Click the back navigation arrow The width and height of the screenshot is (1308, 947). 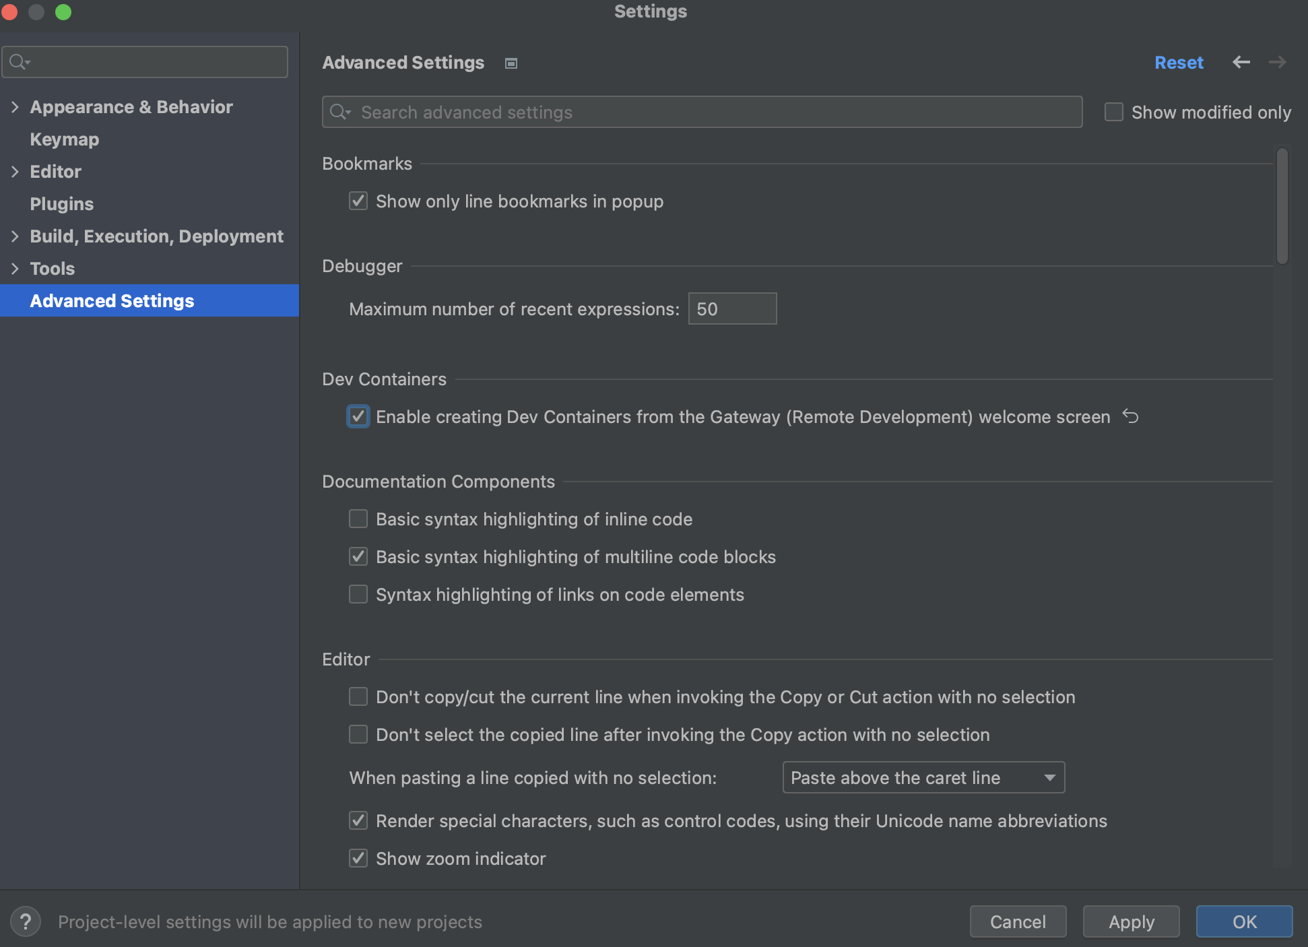pyautogui.click(x=1241, y=62)
